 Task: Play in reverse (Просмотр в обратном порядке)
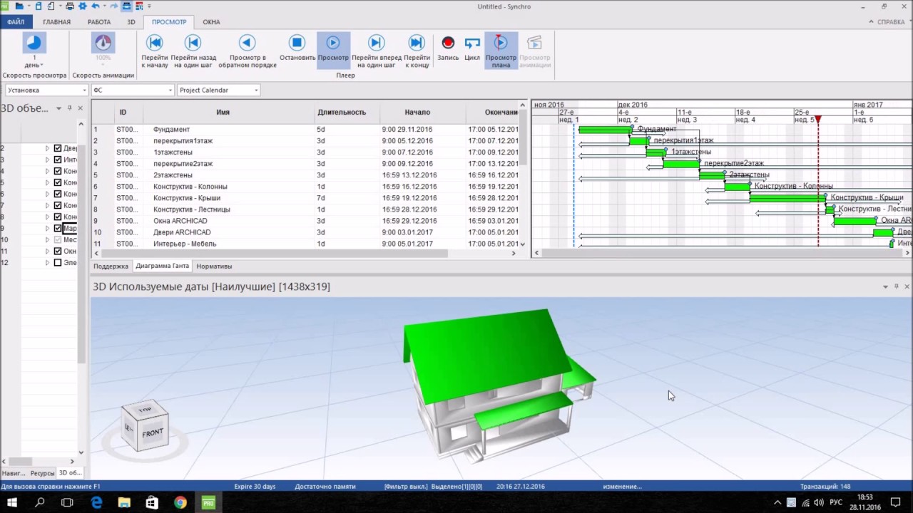(248, 51)
